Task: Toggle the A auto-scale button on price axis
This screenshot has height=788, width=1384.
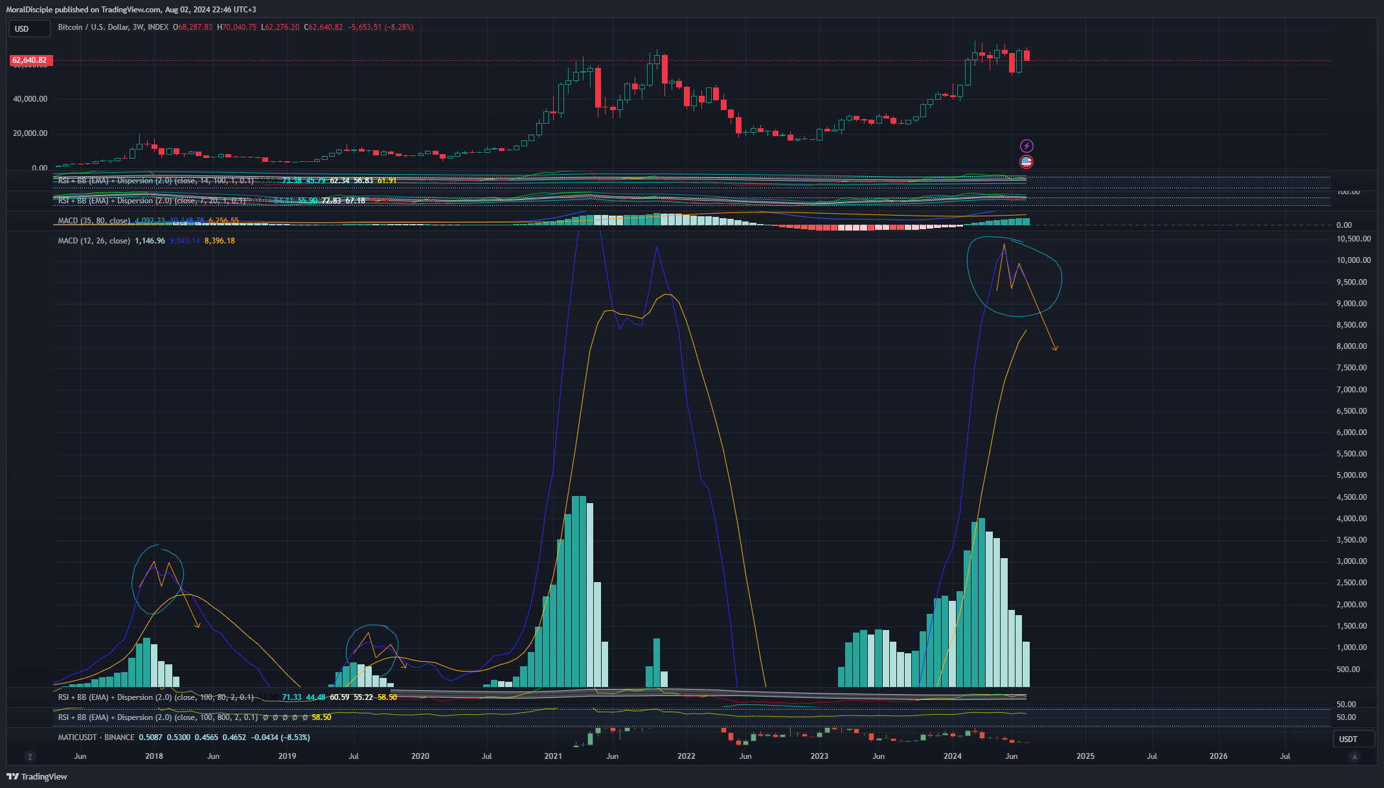Action: click(1355, 756)
